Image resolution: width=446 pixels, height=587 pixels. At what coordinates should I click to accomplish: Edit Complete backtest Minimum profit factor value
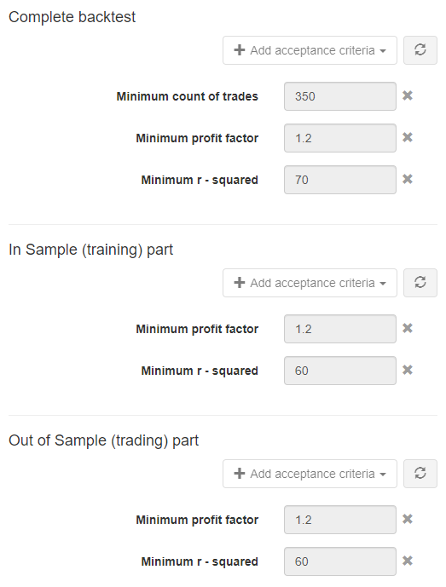(x=340, y=138)
